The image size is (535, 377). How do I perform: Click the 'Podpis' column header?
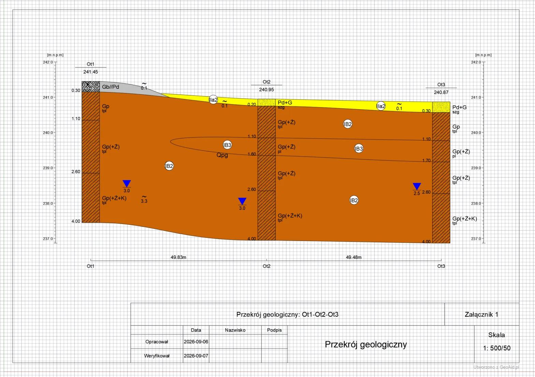coord(274,330)
